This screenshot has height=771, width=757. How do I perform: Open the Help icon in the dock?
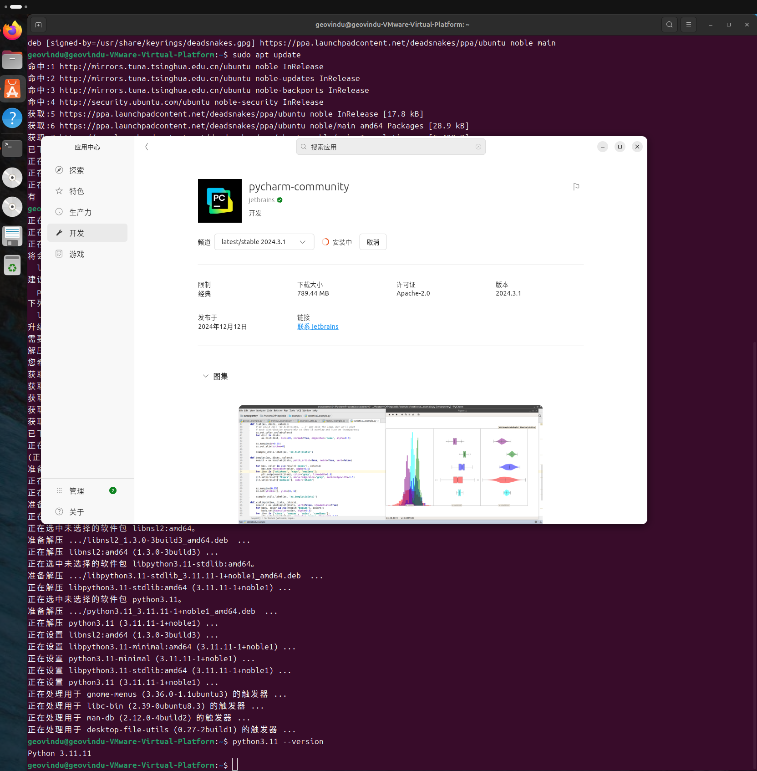tap(12, 118)
